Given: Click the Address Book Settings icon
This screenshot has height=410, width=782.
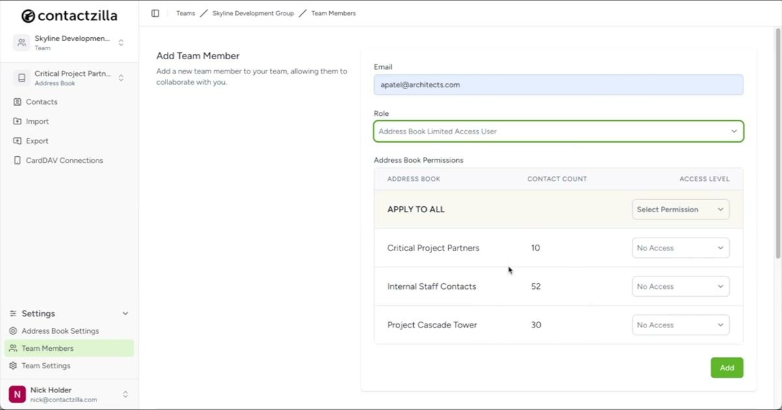Looking at the screenshot, I should coord(14,331).
